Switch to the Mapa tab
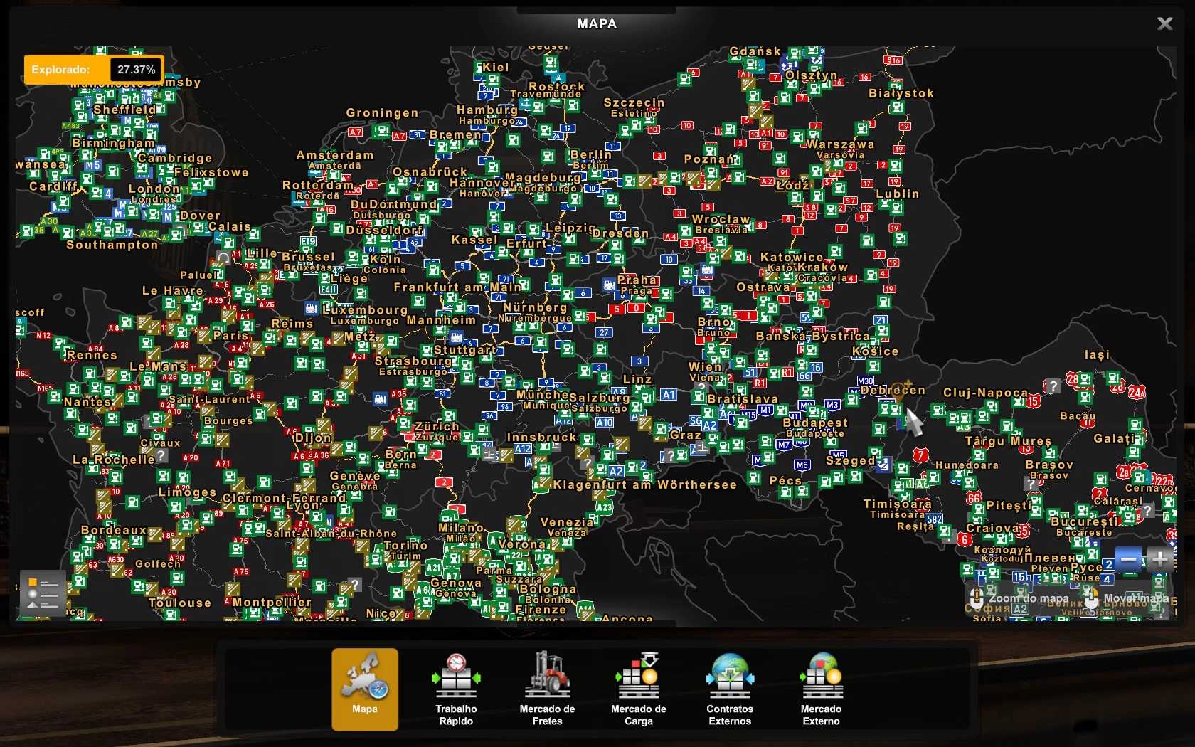This screenshot has height=747, width=1195. 365,689
